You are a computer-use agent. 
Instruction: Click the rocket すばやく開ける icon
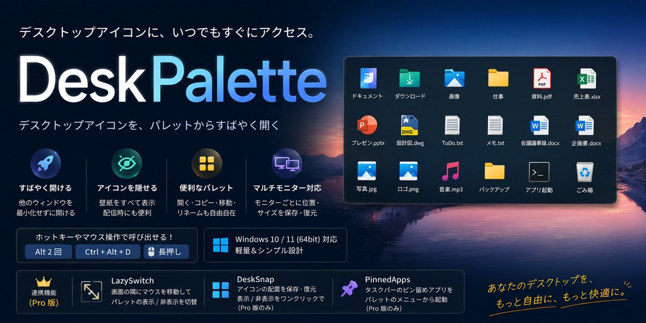[45, 163]
